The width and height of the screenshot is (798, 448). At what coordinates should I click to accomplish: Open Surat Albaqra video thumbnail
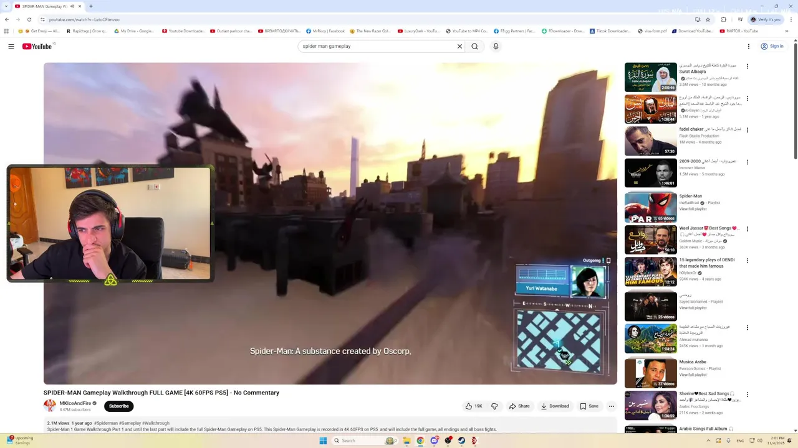[651, 77]
